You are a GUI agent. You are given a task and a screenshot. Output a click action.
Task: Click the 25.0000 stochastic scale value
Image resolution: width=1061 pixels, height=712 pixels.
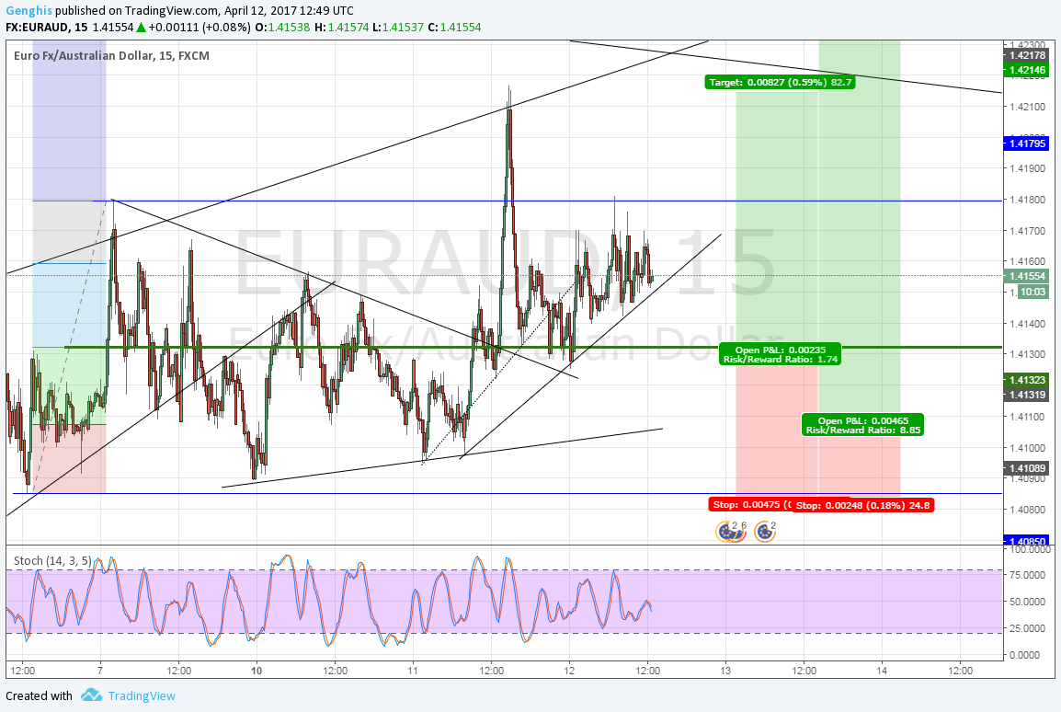tap(1026, 628)
